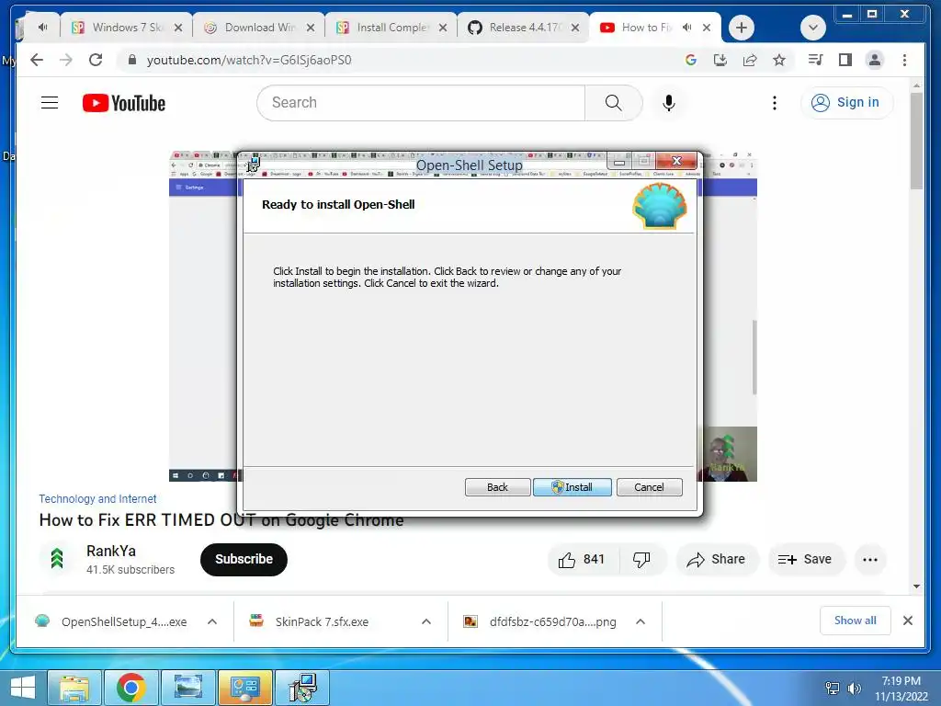The height and width of the screenshot is (706, 941).
Task: Open YouTube settings three-dot menu
Action: [x=774, y=103]
